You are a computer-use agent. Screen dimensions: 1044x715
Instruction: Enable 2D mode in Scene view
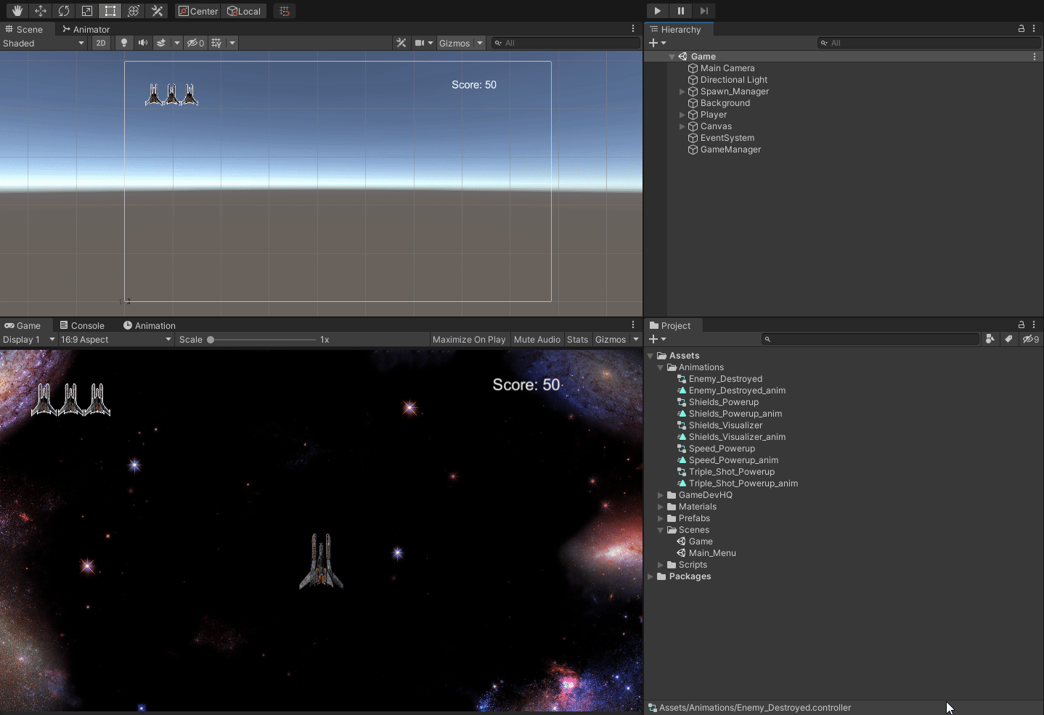click(101, 43)
